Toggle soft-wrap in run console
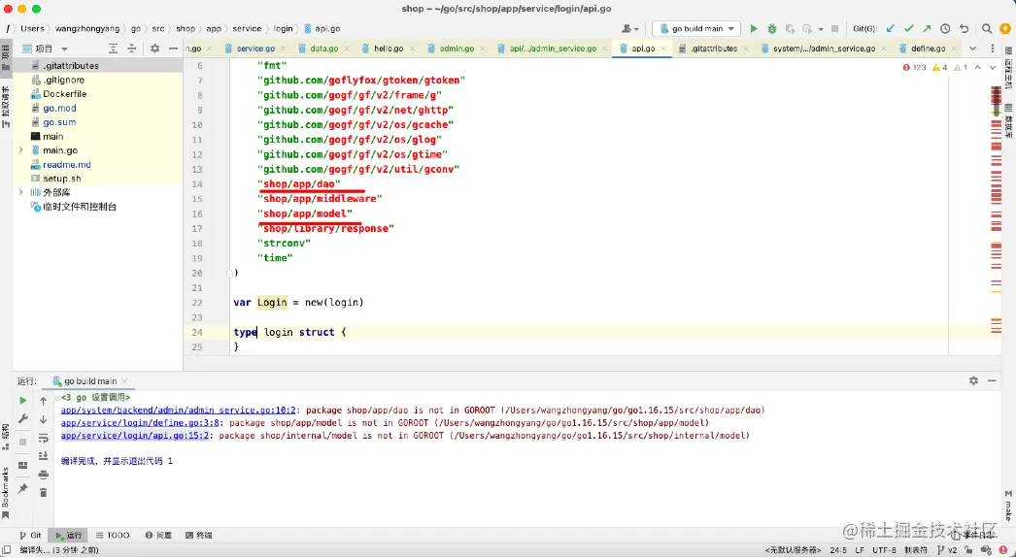 [x=44, y=439]
